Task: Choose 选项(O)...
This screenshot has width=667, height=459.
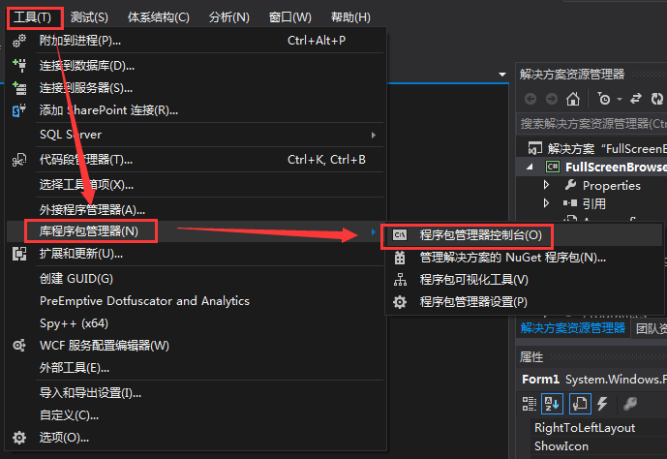Action: coord(196,438)
